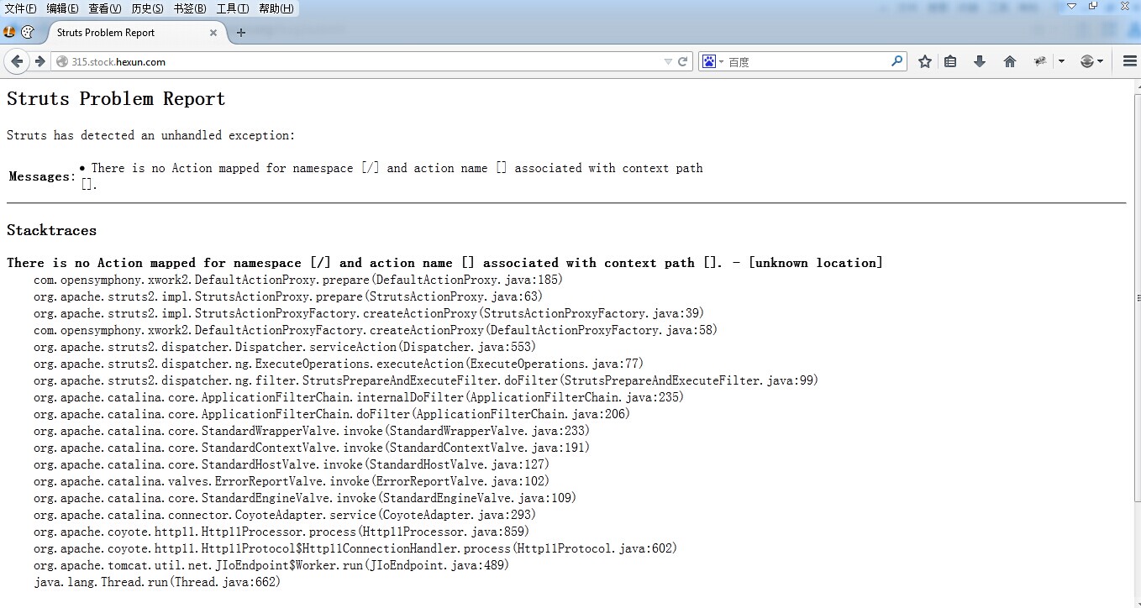The height and width of the screenshot is (608, 1141).
Task: Click the pinned tab with orange L icon
Action: pos(9,33)
